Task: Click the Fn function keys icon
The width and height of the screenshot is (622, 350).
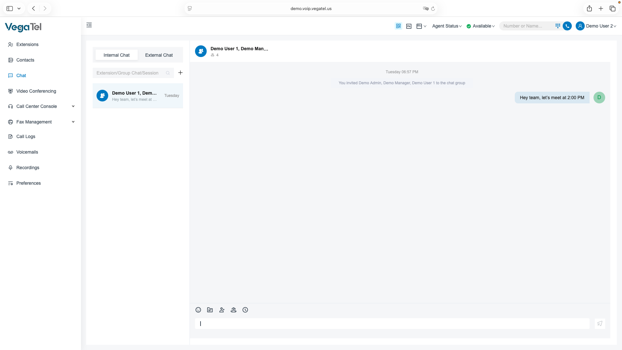Action: (409, 26)
